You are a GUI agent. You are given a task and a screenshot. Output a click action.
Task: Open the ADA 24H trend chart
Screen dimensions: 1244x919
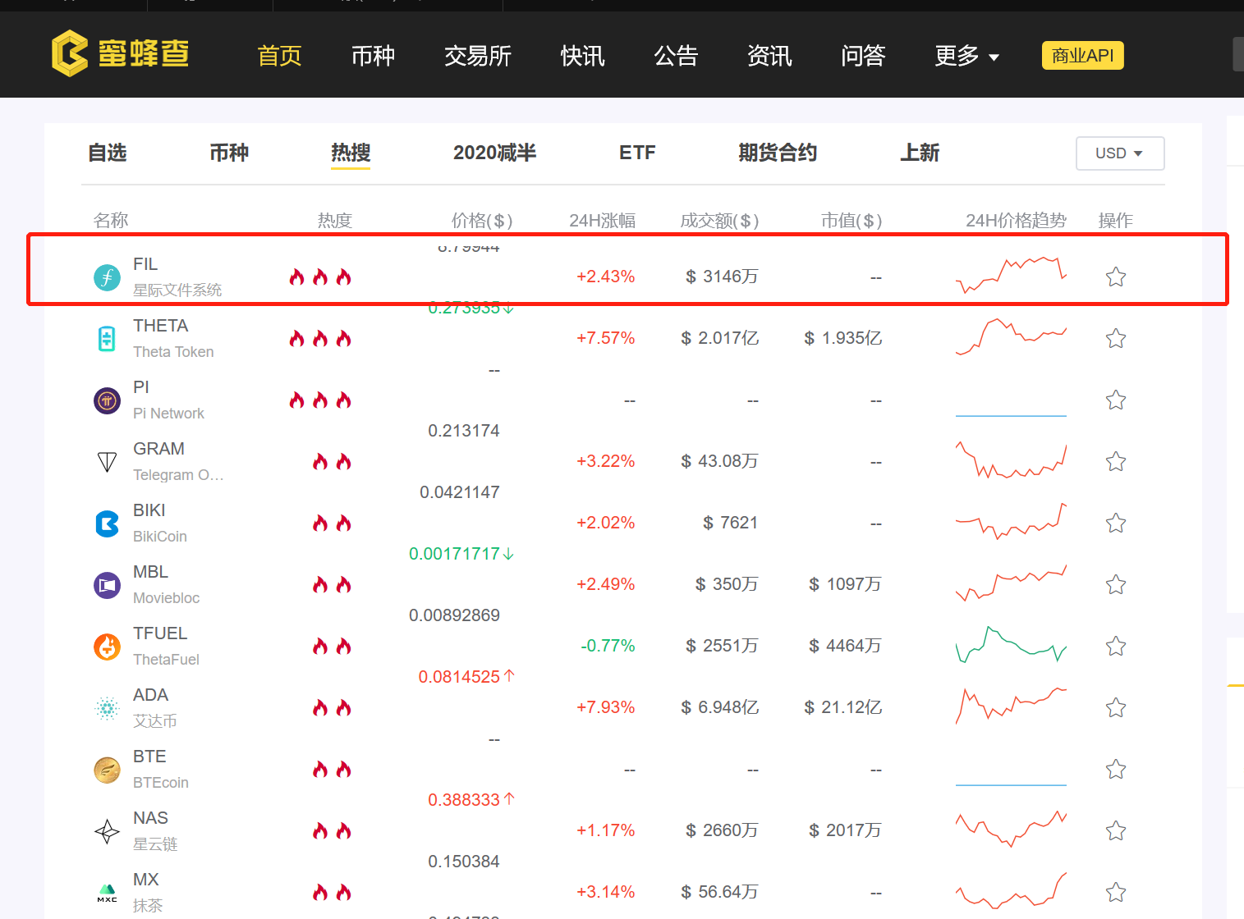click(1011, 706)
